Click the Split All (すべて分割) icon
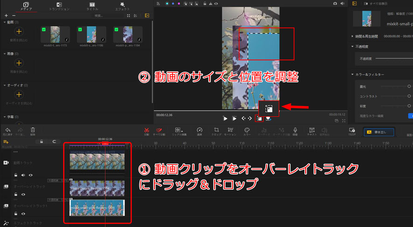Screen dimensions: 413x227 [159, 130]
